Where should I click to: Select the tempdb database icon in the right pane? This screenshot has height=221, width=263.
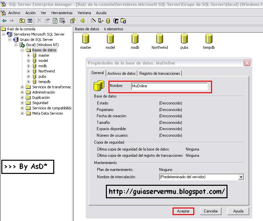209,39
